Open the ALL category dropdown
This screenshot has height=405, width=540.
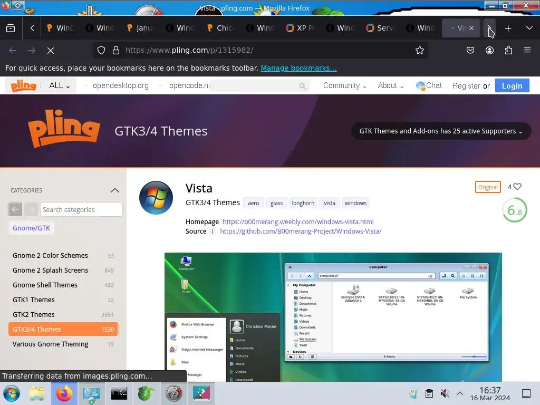coord(59,85)
